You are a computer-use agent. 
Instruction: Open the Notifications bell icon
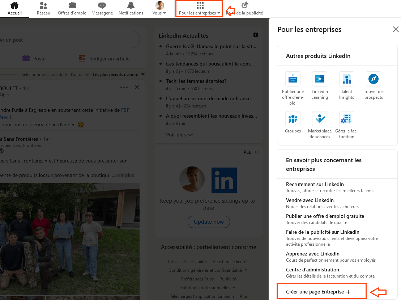[131, 5]
